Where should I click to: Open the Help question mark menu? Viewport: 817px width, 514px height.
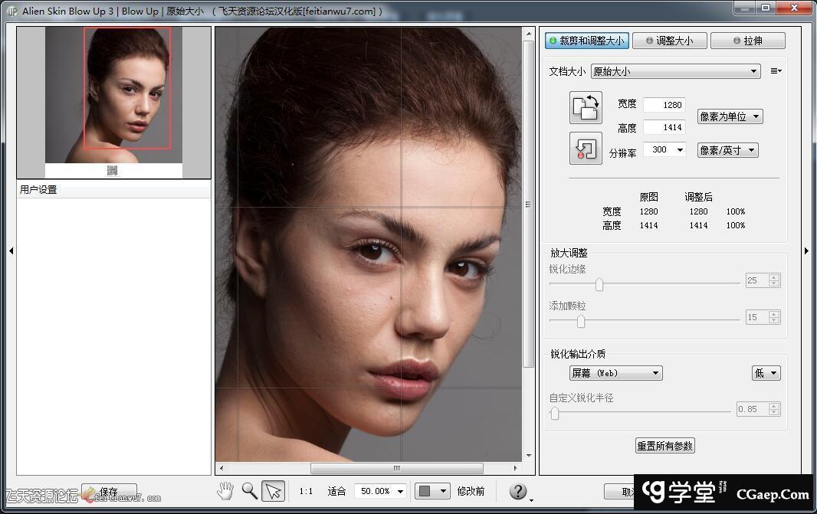[x=519, y=491]
